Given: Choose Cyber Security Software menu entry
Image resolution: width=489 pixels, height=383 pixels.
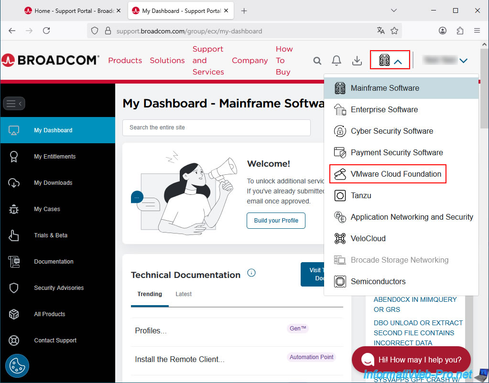Looking at the screenshot, I should point(391,131).
